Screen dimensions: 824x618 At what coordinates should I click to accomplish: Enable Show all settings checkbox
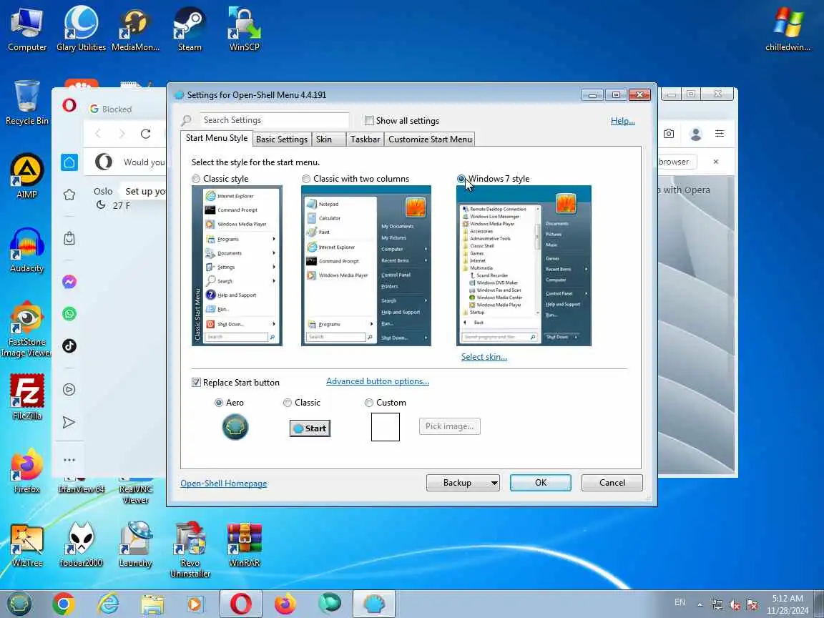[369, 120]
